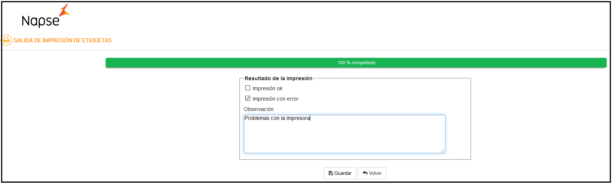Uncheck the 'Impresión con error' checkbox
The image size is (612, 183).
pyautogui.click(x=248, y=98)
